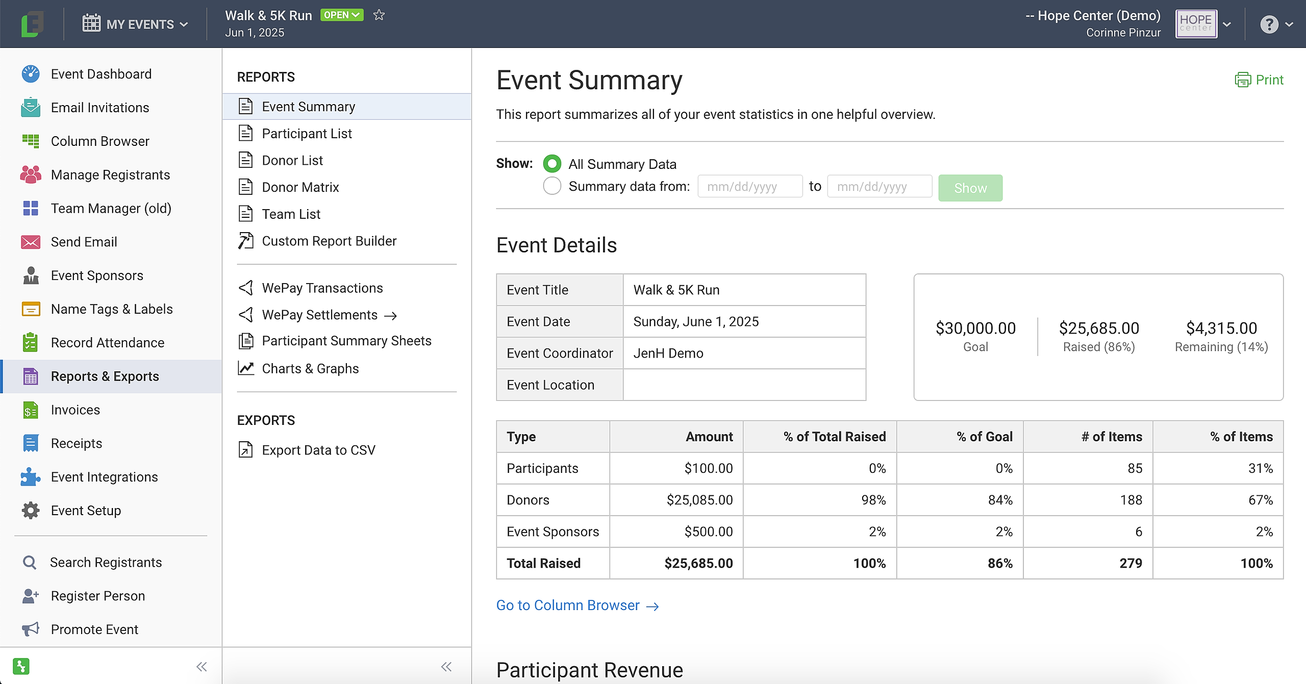The height and width of the screenshot is (684, 1306).
Task: Click the Promote Event megaphone icon
Action: (x=31, y=629)
